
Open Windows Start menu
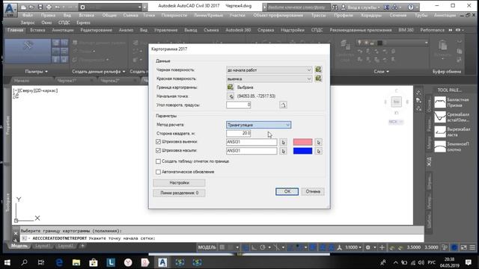tap(7, 262)
